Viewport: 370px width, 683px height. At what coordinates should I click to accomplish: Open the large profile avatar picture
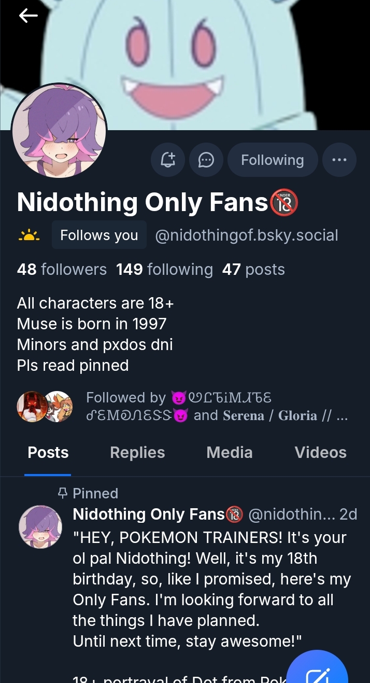pyautogui.click(x=59, y=132)
